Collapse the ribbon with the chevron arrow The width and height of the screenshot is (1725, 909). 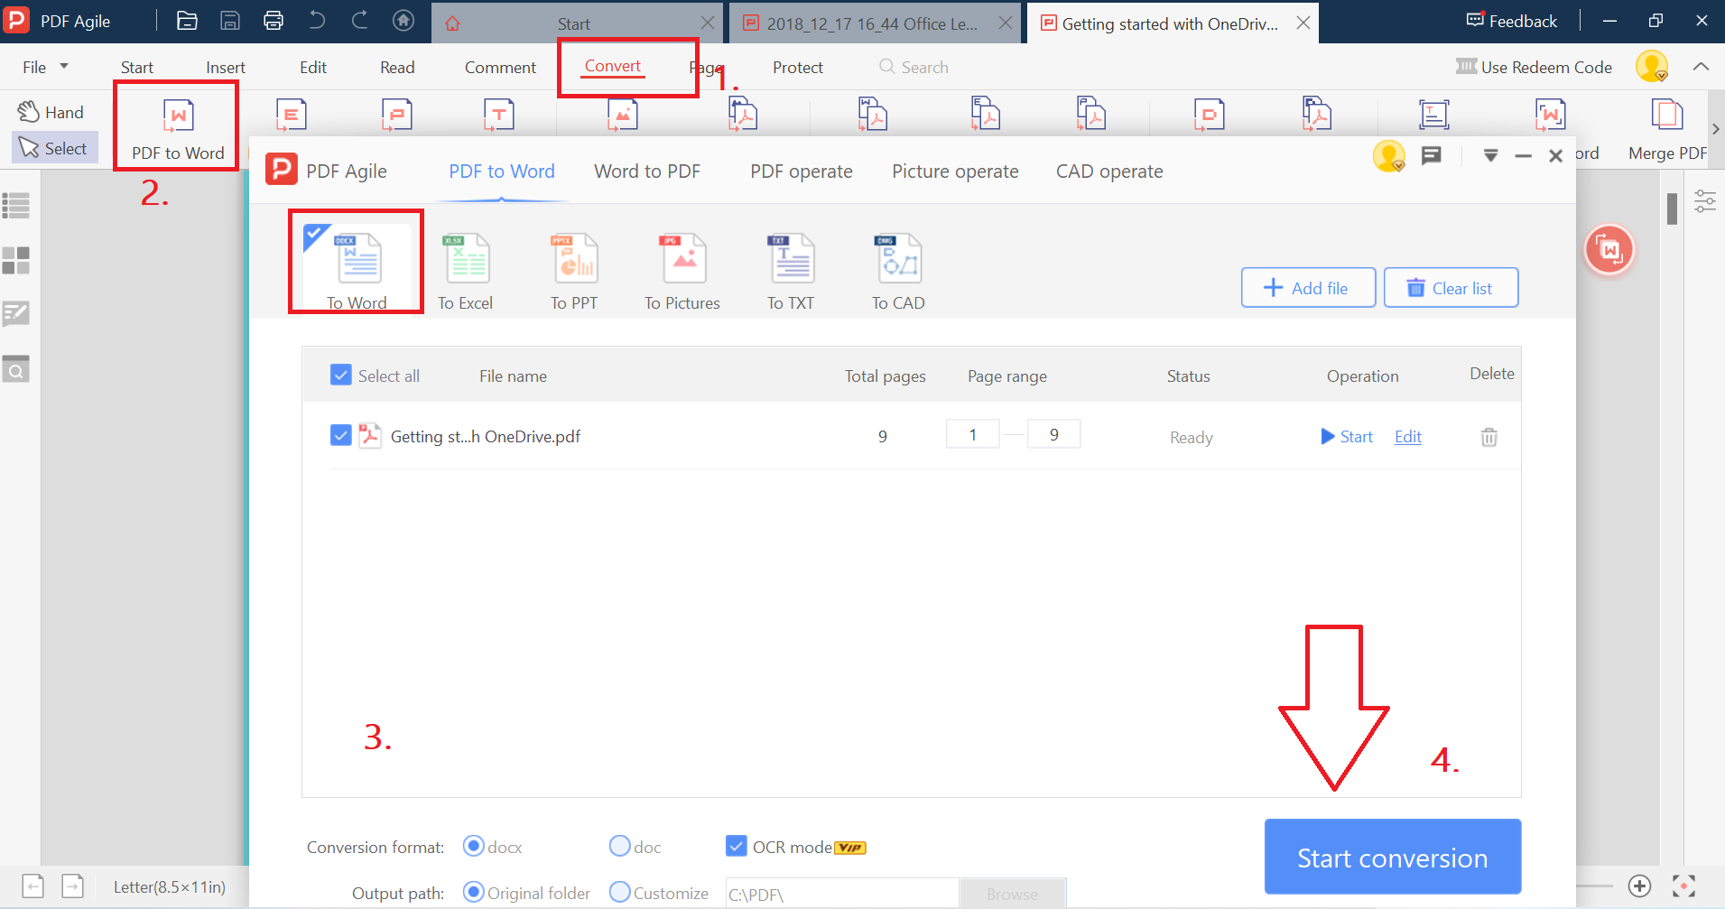[x=1701, y=67]
